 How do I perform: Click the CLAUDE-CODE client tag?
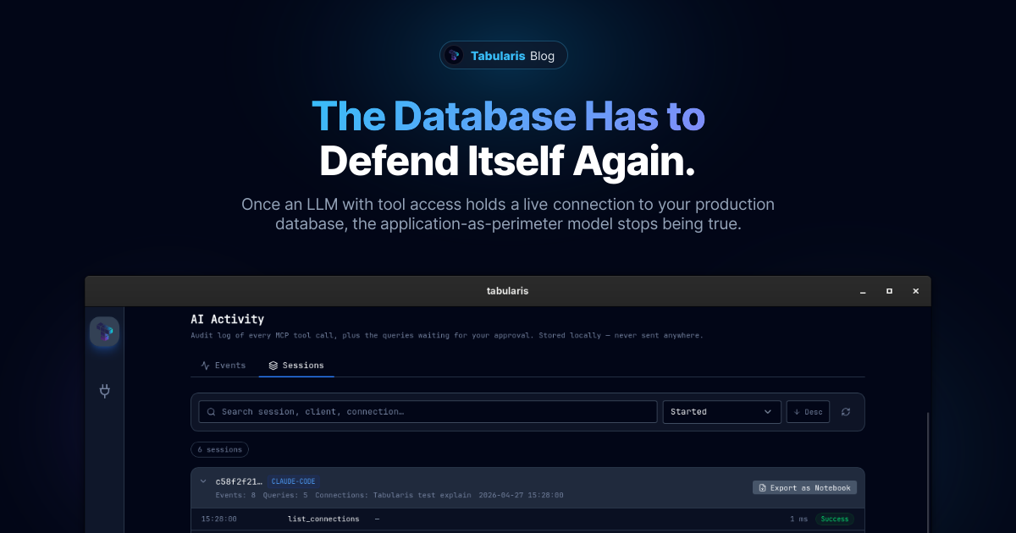[x=294, y=481]
